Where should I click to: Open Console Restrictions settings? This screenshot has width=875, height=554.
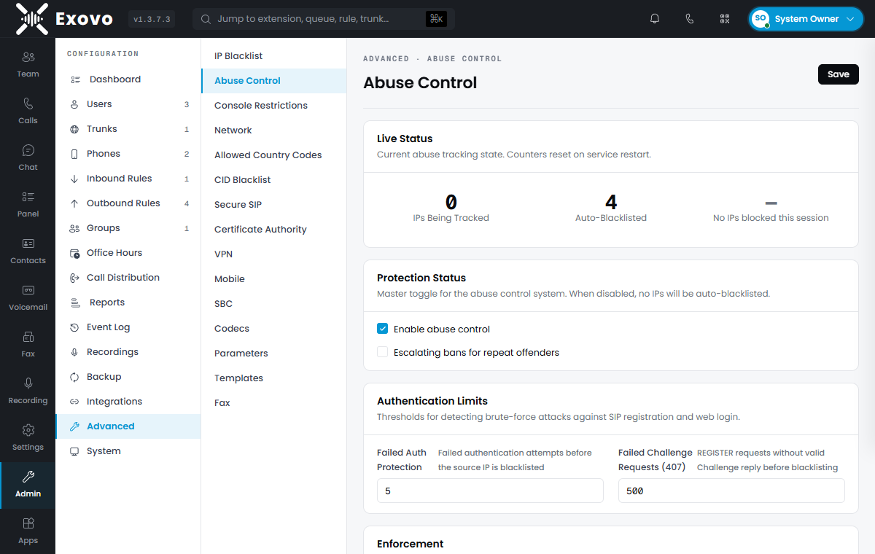pos(274,106)
